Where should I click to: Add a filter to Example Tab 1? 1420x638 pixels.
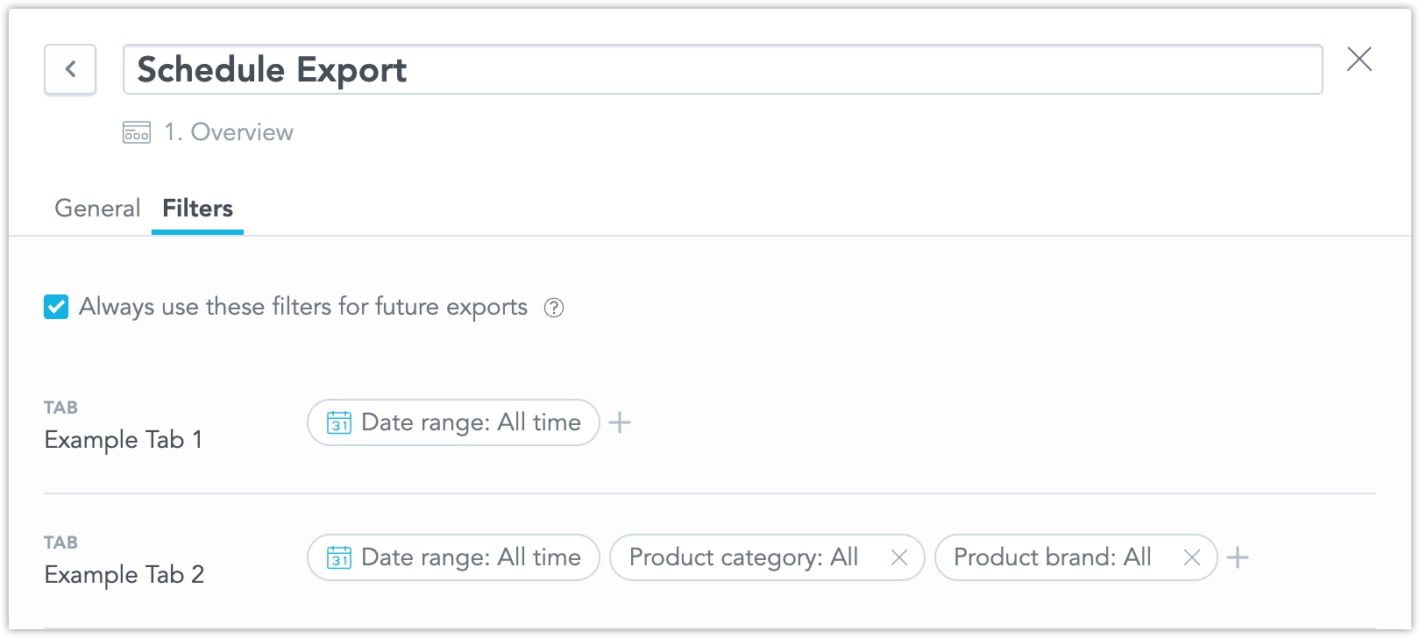point(620,422)
